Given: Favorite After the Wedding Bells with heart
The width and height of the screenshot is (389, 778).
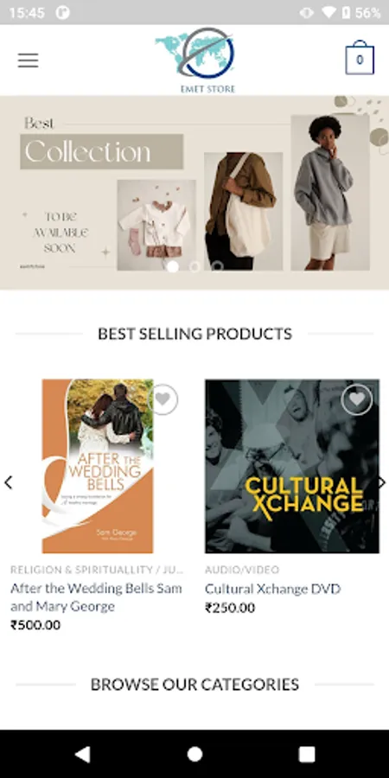Looking at the screenshot, I should coord(163,399).
